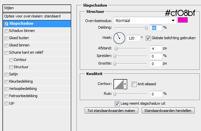Select the Satijn style row

click(x=37, y=74)
